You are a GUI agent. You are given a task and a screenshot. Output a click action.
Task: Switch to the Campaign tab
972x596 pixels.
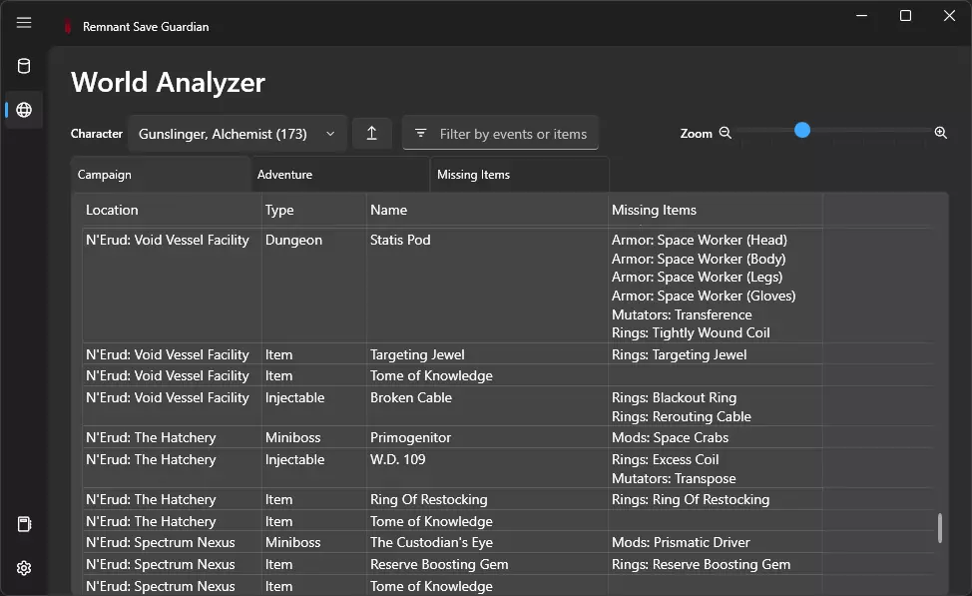pyautogui.click(x=160, y=175)
